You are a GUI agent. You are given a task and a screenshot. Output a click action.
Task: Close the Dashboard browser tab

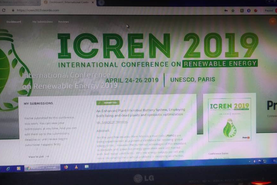93,2
